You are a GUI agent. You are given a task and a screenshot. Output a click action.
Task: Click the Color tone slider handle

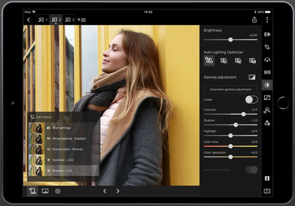pyautogui.click(x=231, y=147)
